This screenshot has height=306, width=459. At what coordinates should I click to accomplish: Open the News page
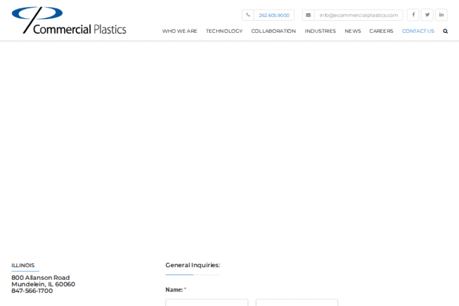353,31
